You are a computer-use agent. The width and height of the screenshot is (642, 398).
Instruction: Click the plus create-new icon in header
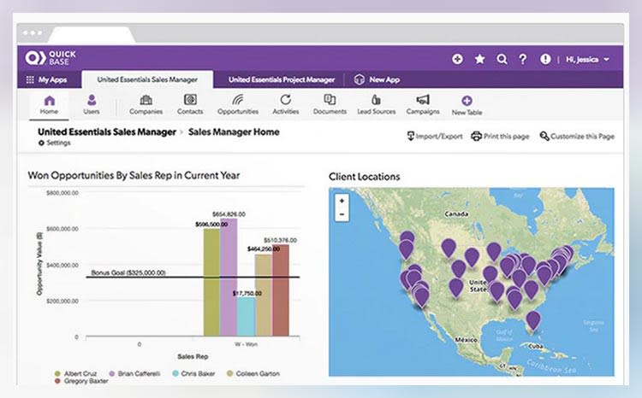tap(457, 59)
